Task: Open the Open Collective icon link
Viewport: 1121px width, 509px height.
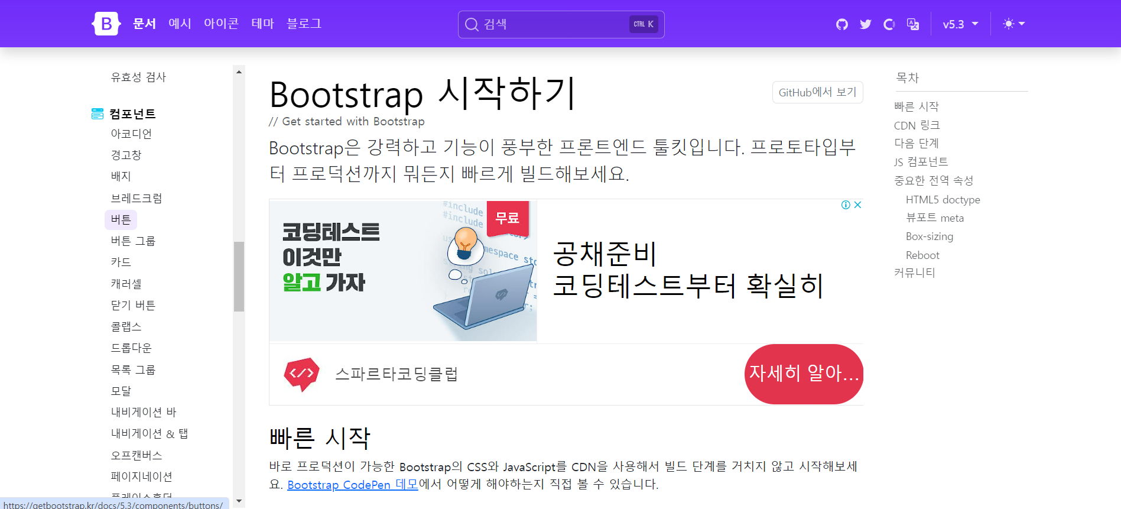Action: (889, 24)
